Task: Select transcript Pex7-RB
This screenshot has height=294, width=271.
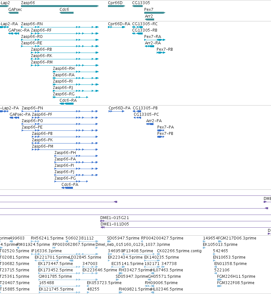Action: click(x=161, y=53)
